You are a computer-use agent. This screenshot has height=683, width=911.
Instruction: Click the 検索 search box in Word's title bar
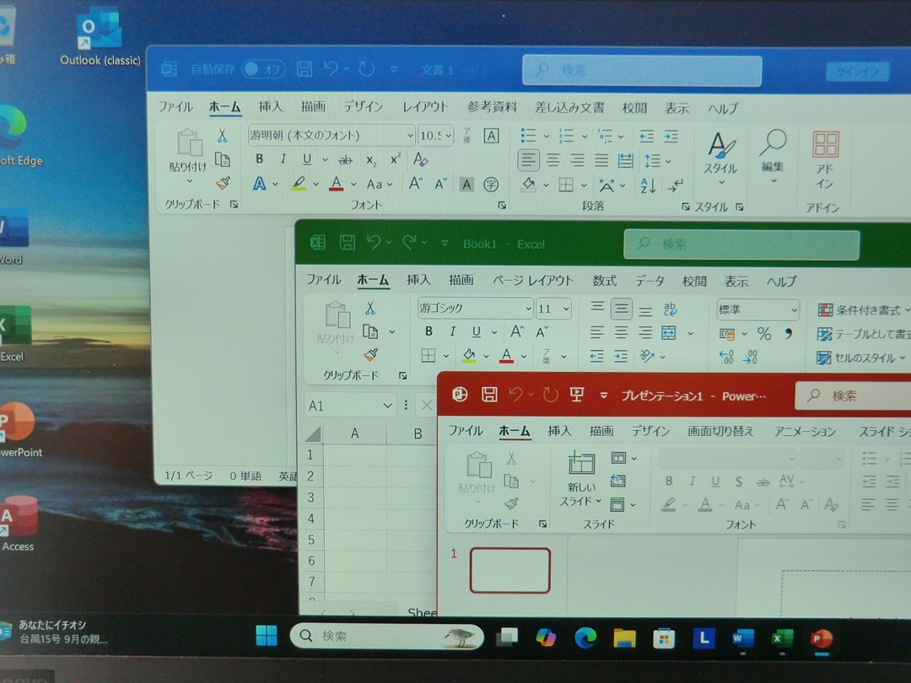coord(642,71)
